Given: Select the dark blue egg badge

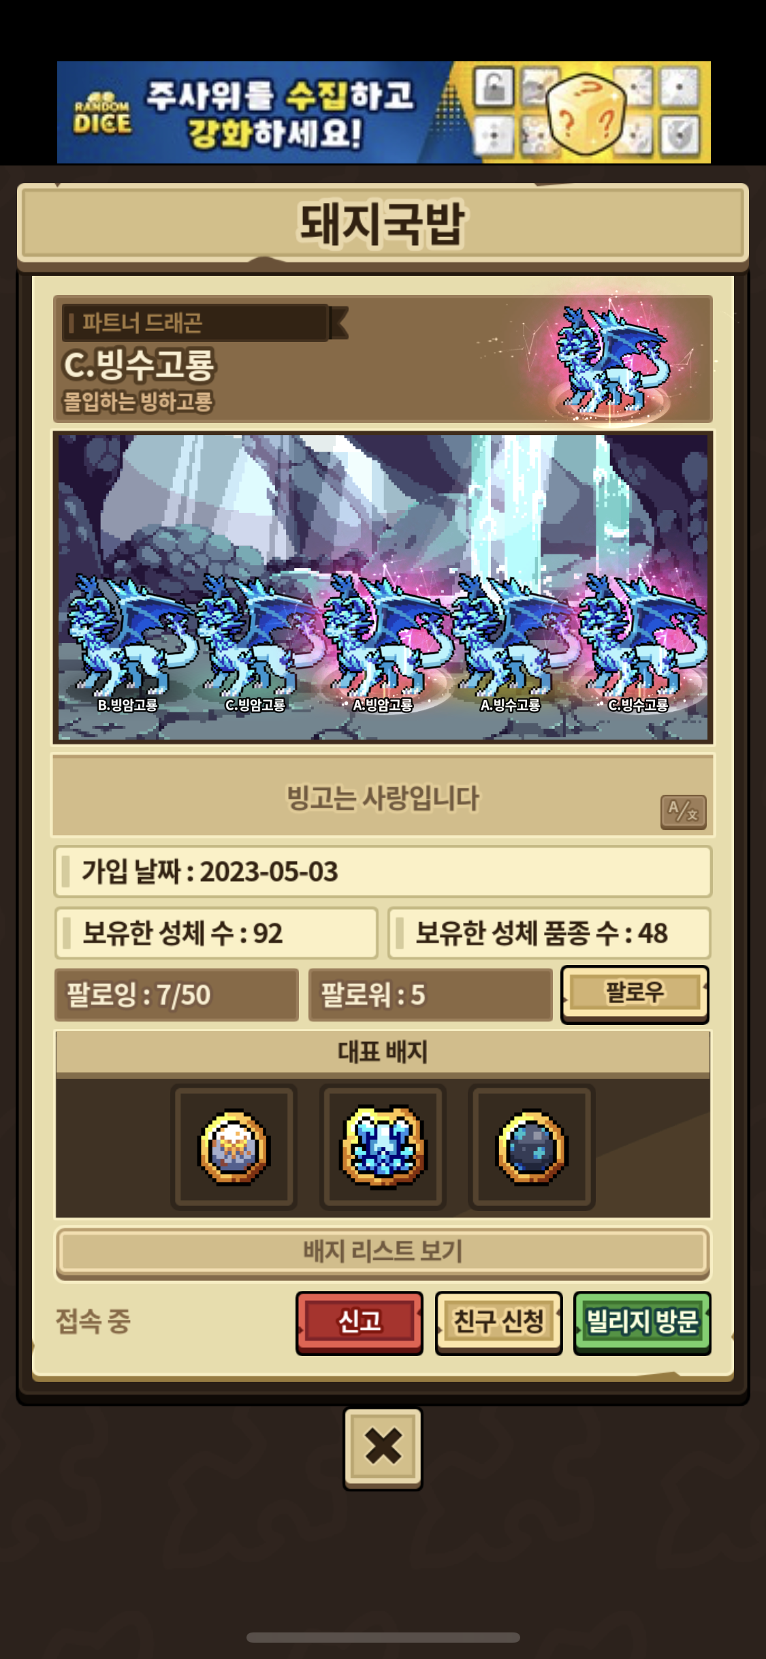Looking at the screenshot, I should point(531,1147).
